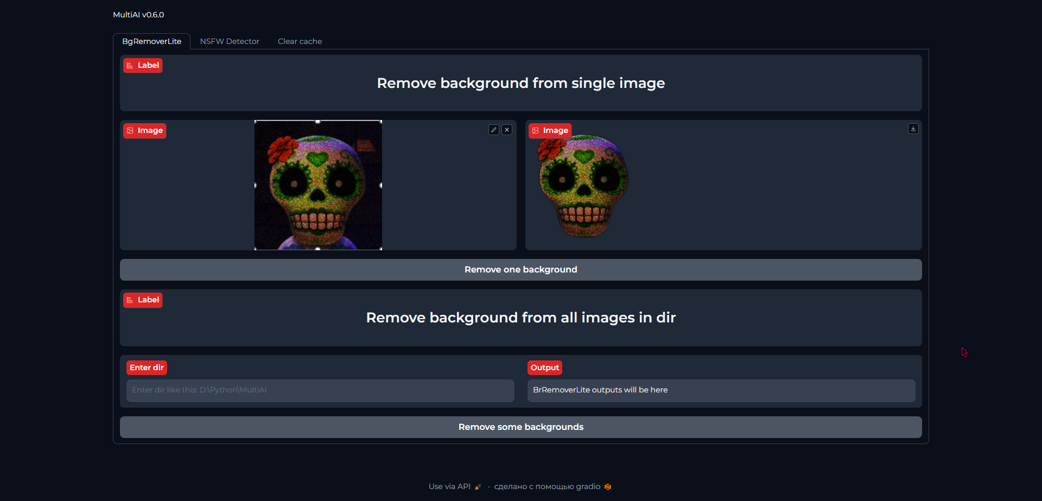Viewport: 1042px width, 501px height.
Task: Click the Label tag above single image heading
Action: tap(143, 66)
